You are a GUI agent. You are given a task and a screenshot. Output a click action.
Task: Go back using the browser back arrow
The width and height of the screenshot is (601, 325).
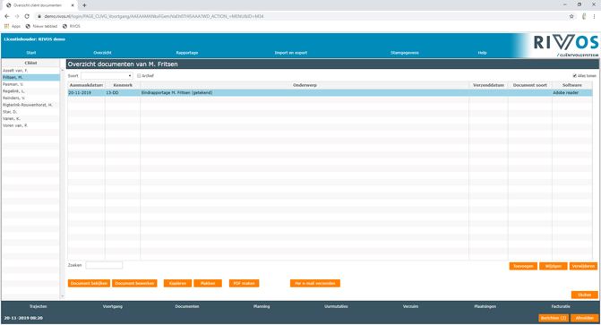[7, 16]
